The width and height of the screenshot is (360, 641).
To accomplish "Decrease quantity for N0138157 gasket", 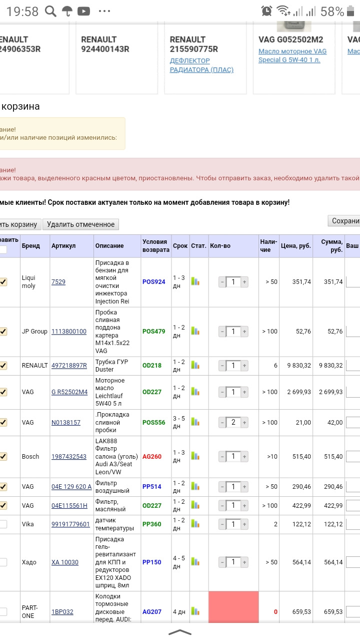I will (222, 423).
